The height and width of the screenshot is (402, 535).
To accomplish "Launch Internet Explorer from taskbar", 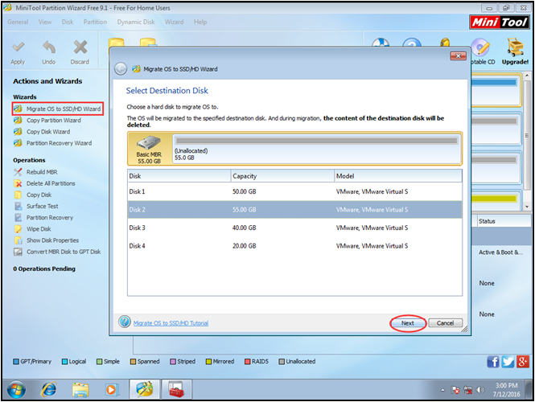I will [49, 389].
